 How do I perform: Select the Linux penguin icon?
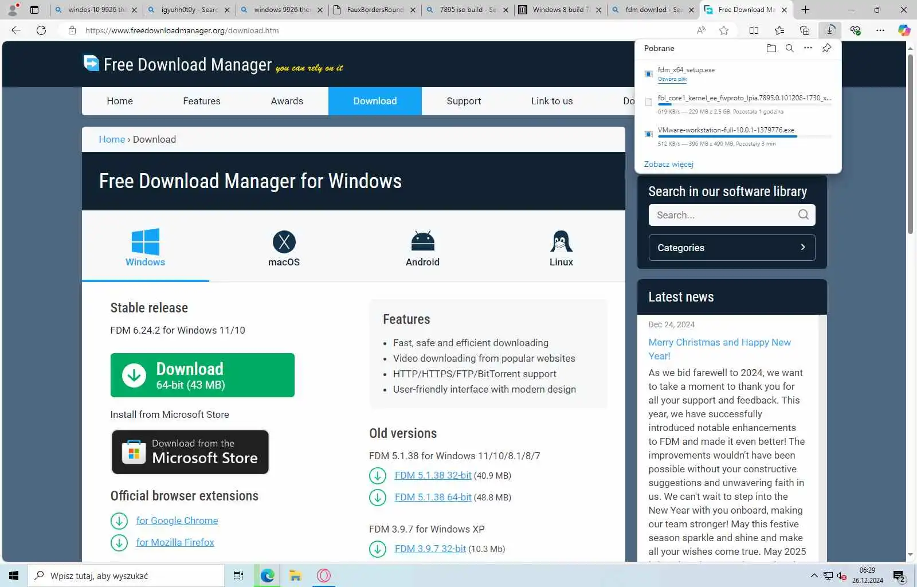pyautogui.click(x=561, y=241)
